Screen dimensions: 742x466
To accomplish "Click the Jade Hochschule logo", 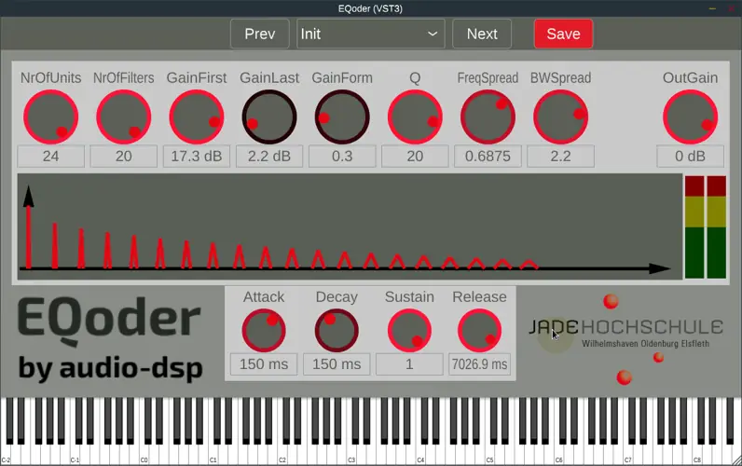I will coord(625,333).
